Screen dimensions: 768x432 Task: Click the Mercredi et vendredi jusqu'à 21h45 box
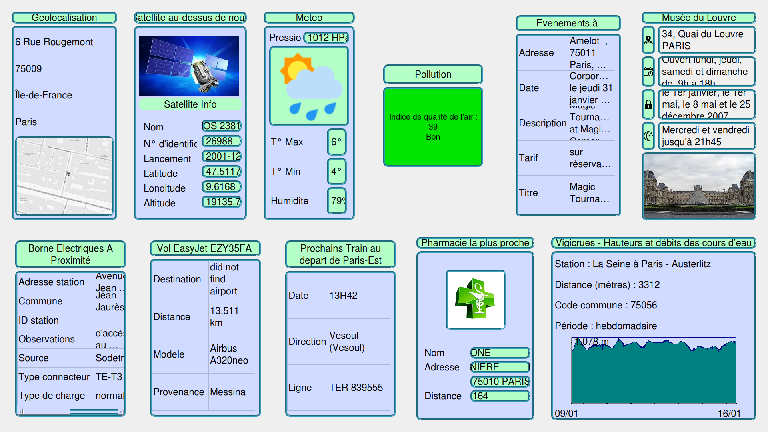pyautogui.click(x=706, y=136)
